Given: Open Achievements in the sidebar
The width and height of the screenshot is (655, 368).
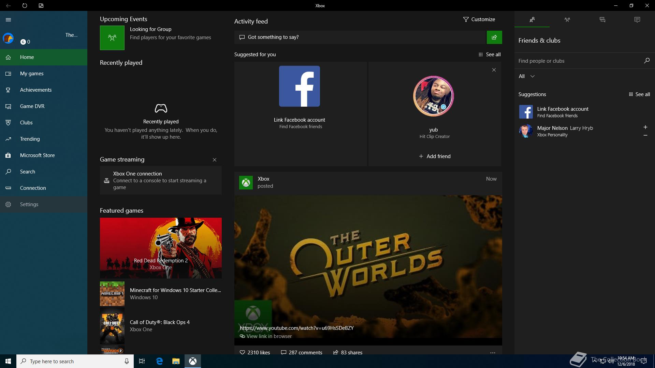Looking at the screenshot, I should point(44,90).
